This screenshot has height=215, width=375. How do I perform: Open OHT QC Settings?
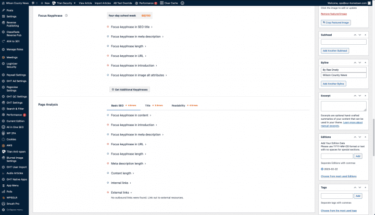[x=17, y=97]
